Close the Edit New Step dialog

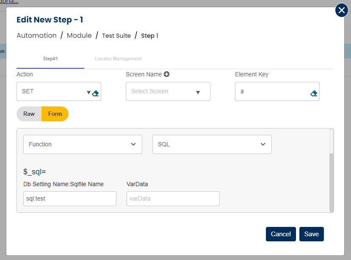coord(341,10)
